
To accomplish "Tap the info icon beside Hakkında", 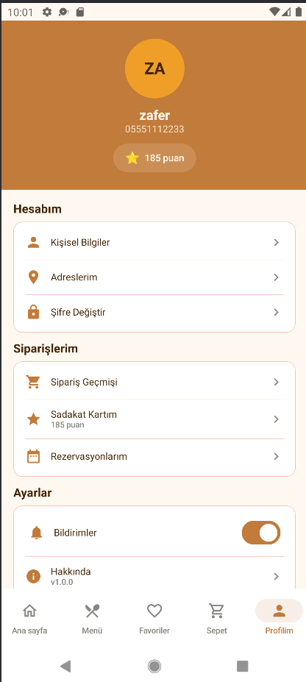I will [34, 576].
